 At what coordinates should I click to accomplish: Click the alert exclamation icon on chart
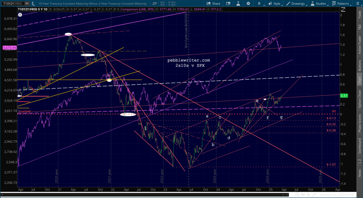(x=20, y=15)
